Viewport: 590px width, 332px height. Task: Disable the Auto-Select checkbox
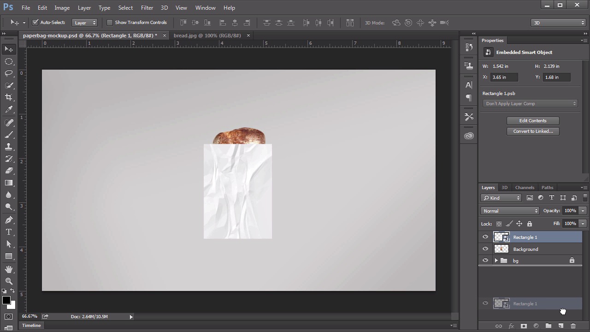point(35,22)
